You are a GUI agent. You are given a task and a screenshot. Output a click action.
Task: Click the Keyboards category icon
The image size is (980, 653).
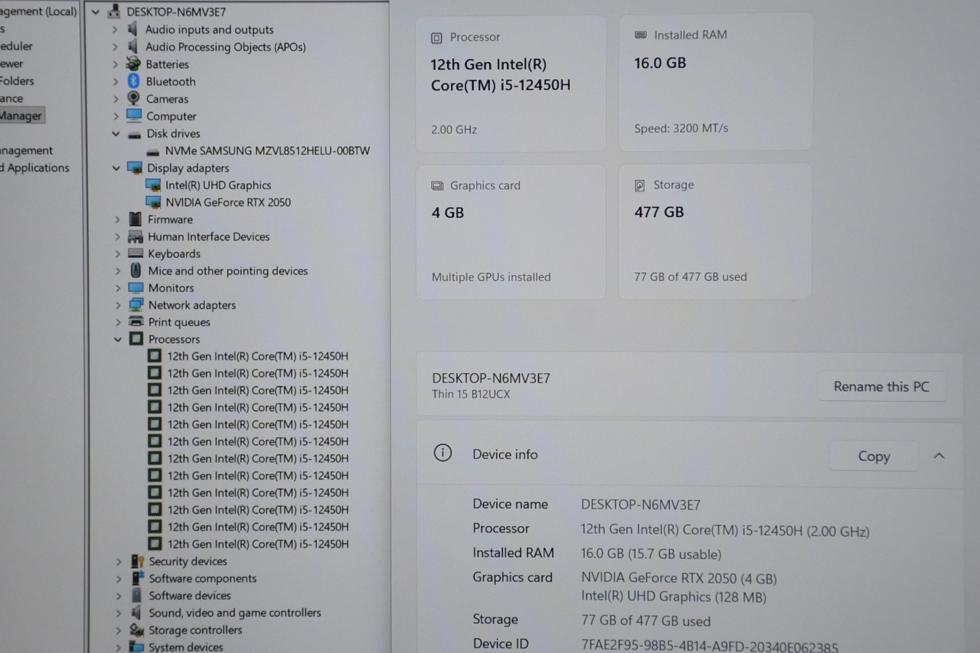click(x=135, y=253)
